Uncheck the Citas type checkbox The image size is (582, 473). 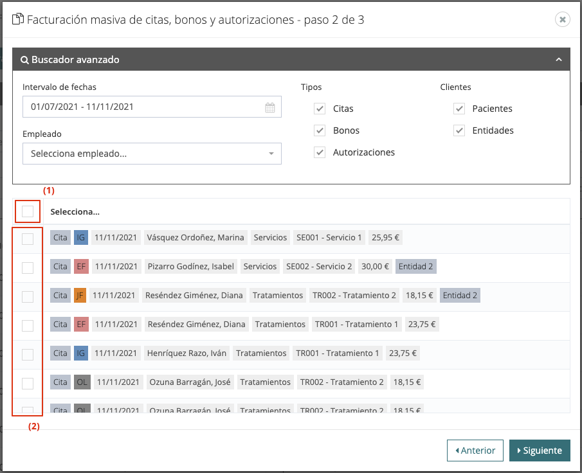[x=320, y=109]
